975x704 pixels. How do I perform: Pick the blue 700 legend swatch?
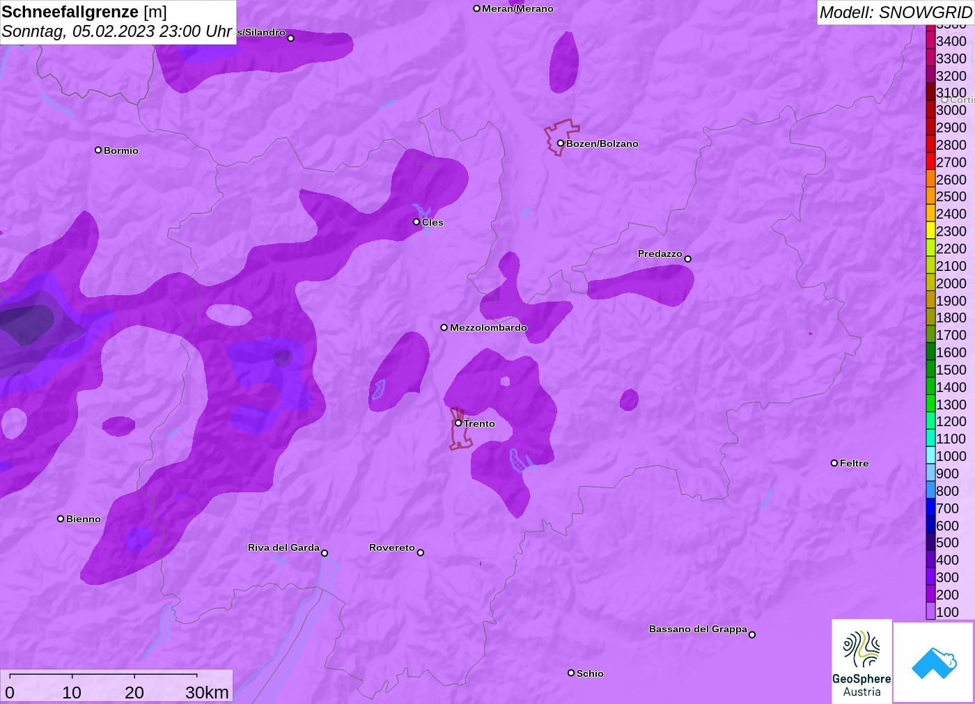930,508
